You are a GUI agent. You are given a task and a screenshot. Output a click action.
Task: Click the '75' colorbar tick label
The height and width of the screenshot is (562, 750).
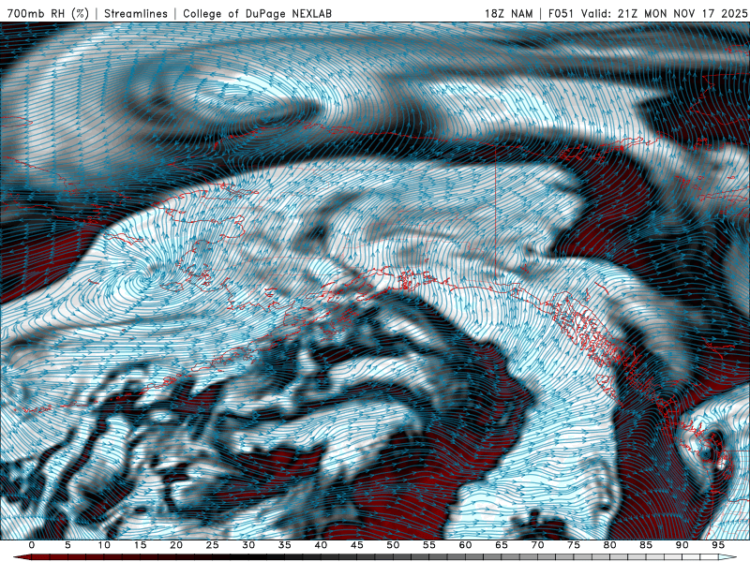pyautogui.click(x=574, y=545)
